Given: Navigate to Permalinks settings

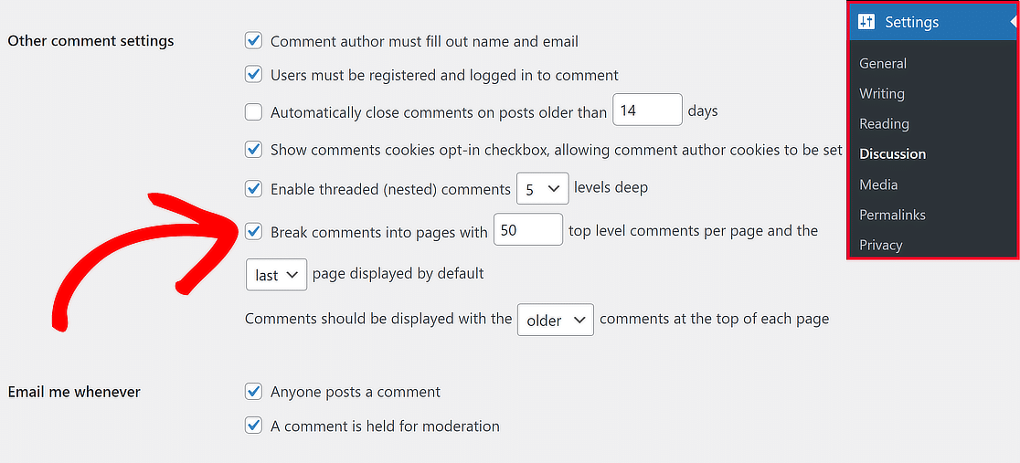Looking at the screenshot, I should click(x=892, y=215).
